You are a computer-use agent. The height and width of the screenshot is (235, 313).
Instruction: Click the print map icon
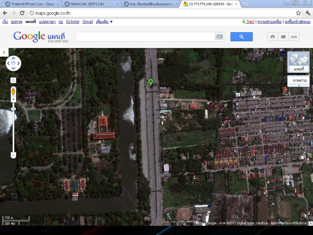point(273,37)
